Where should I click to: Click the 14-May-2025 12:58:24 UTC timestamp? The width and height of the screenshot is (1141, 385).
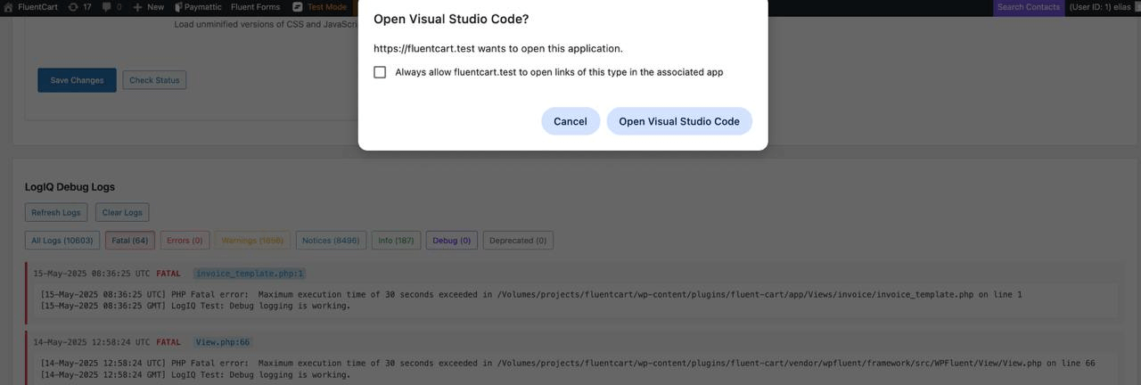(x=92, y=342)
